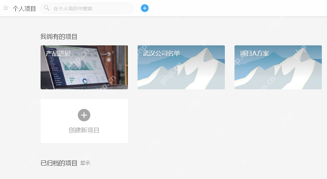Click the 已归档的项目 heading

(59, 163)
